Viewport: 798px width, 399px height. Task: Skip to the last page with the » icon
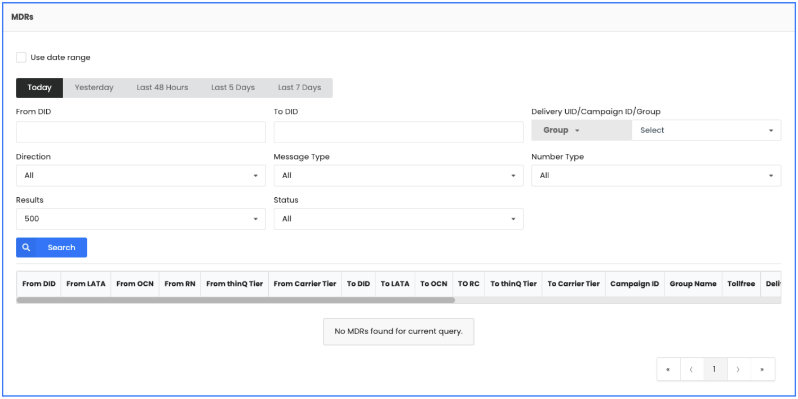pos(762,369)
